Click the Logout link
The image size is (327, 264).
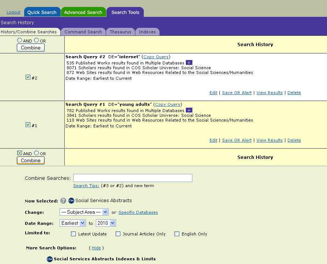coord(14,12)
